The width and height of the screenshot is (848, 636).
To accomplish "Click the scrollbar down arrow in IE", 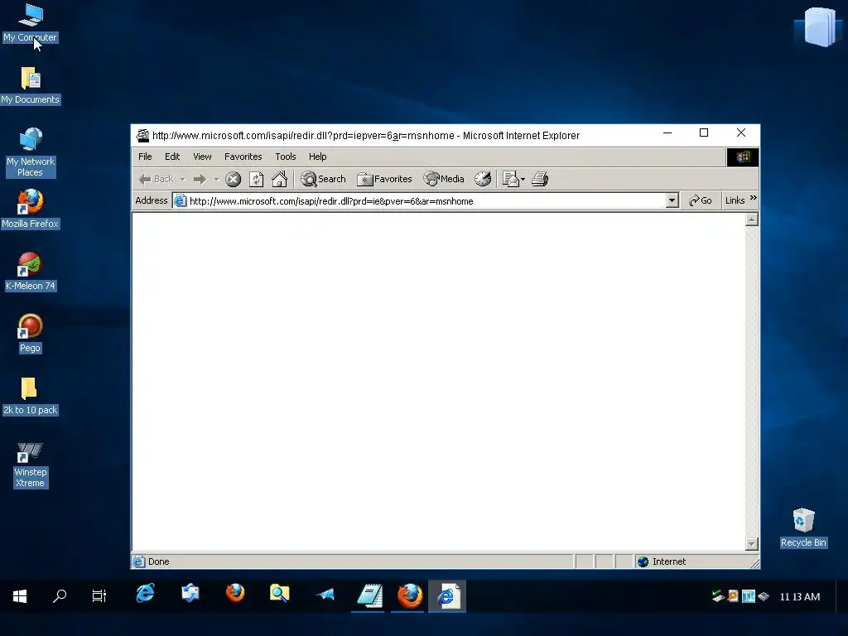I will click(x=751, y=543).
